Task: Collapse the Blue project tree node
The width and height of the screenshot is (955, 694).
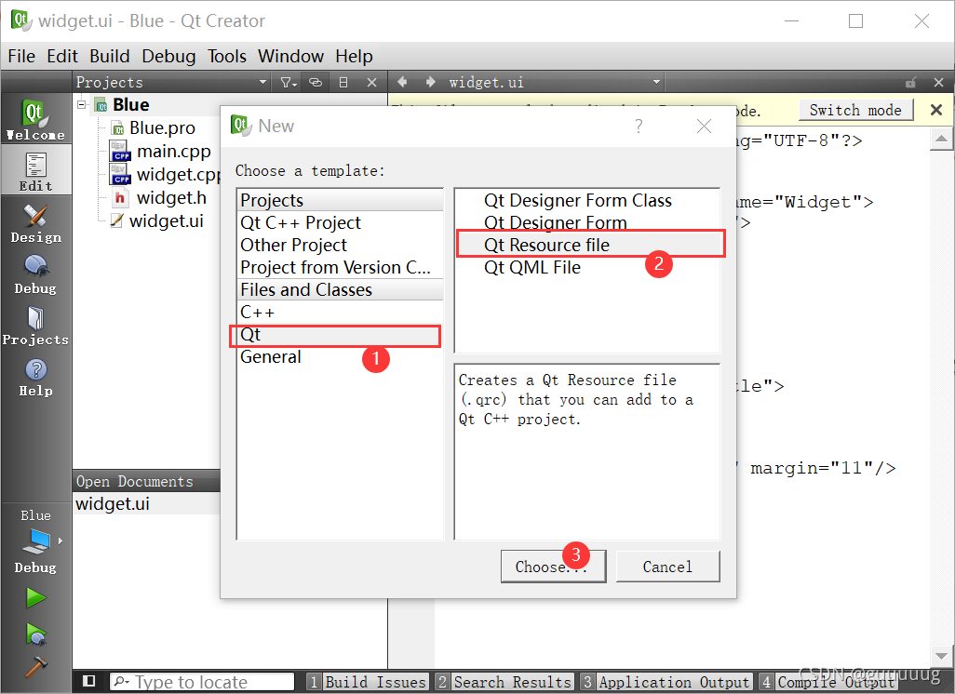Action: coord(82,105)
